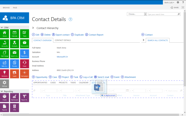Open the PAGE ribbon tab
Viewport: 186px width, 116px height.
click(x=15, y=8)
